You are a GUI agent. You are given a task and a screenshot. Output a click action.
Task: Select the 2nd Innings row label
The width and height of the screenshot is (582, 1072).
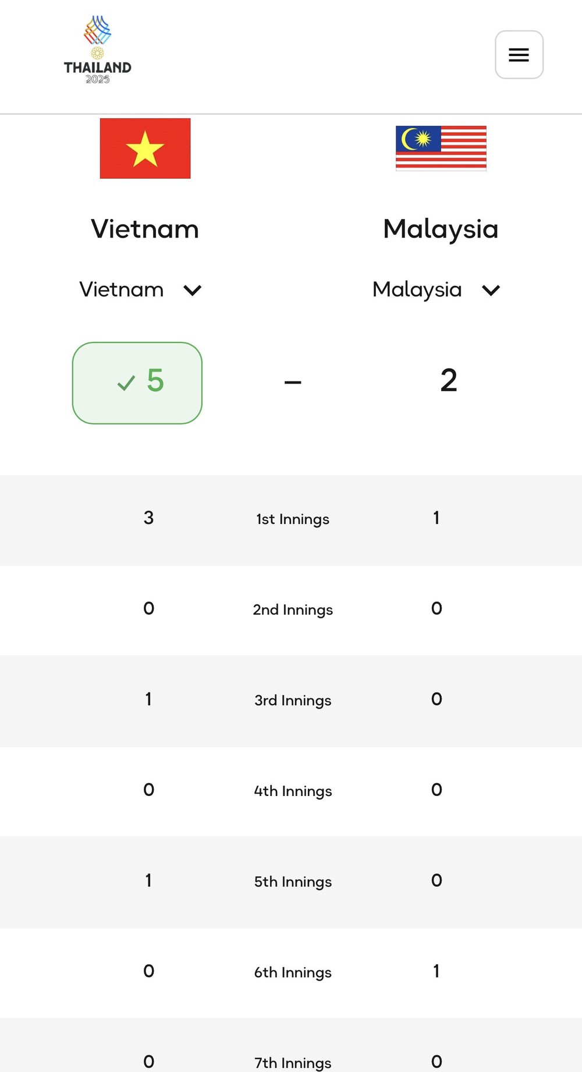[x=293, y=610]
